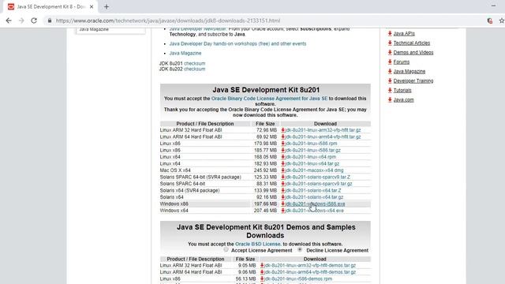The height and width of the screenshot is (284, 505).
Task: Open the Java Magazine bullet link
Action: pos(185,53)
